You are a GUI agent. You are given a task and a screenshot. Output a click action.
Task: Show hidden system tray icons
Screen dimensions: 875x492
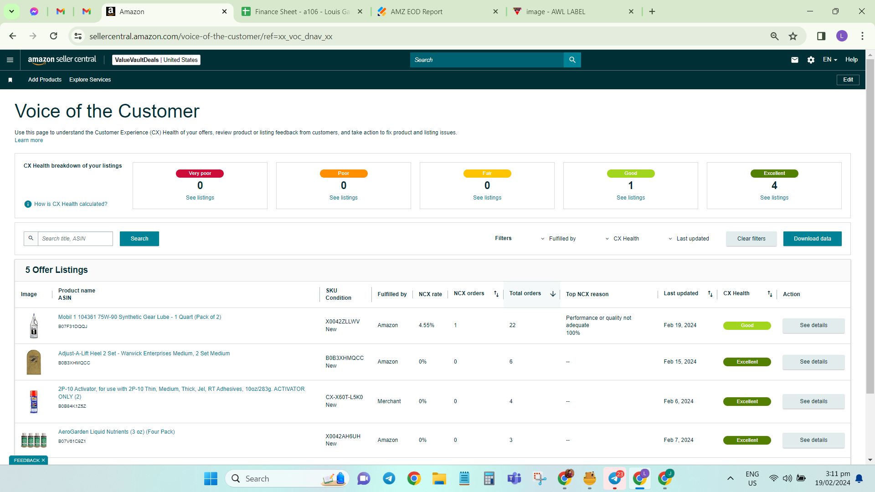point(730,478)
